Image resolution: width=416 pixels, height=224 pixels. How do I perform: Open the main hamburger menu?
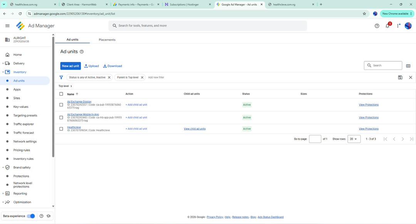tap(7, 26)
